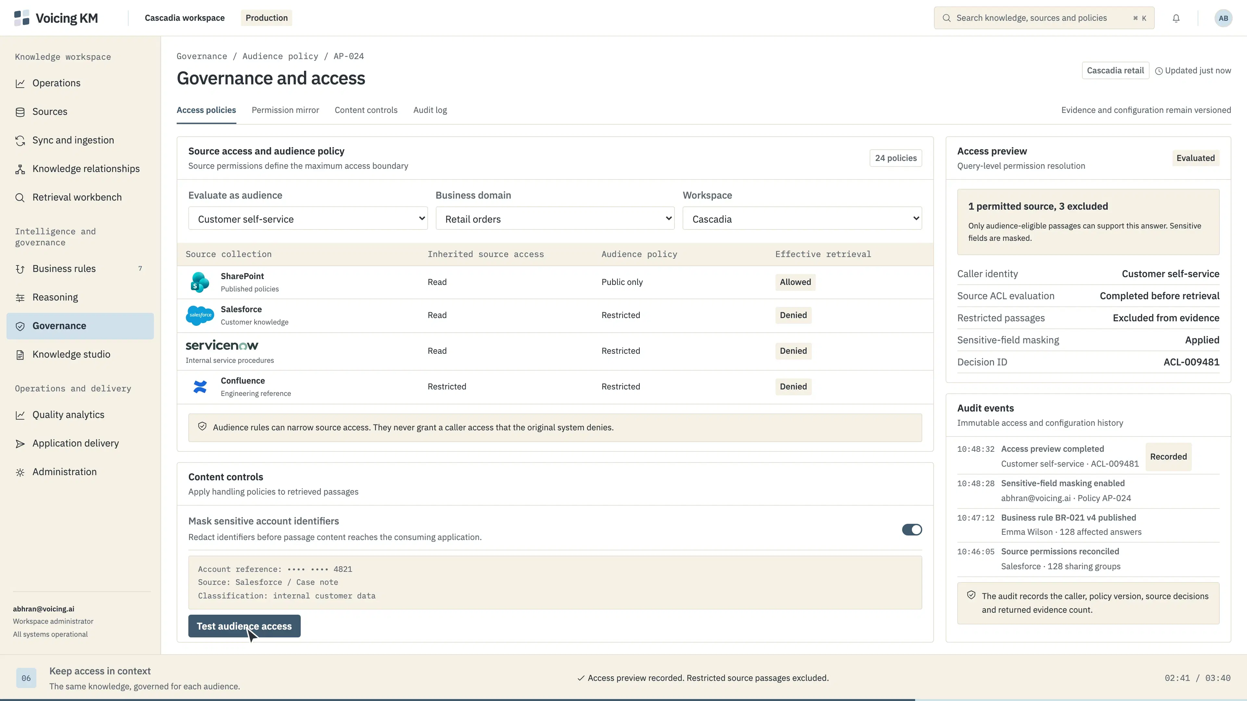Open the Business domain dropdown

click(555, 219)
